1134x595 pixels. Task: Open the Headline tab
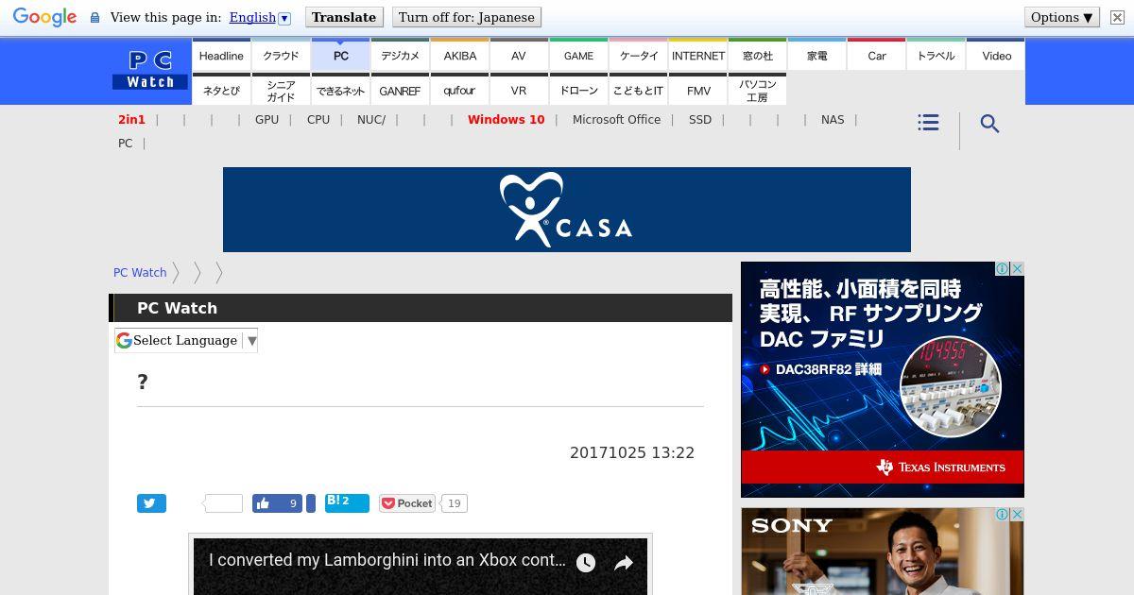[221, 56]
